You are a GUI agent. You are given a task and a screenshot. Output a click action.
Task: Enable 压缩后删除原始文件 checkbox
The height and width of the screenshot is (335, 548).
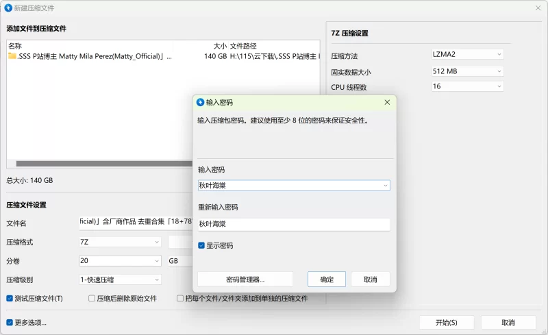pos(92,298)
